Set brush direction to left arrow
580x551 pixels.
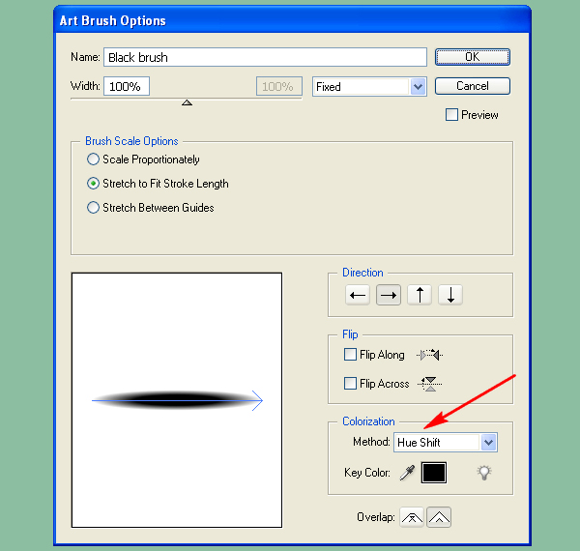[358, 295]
